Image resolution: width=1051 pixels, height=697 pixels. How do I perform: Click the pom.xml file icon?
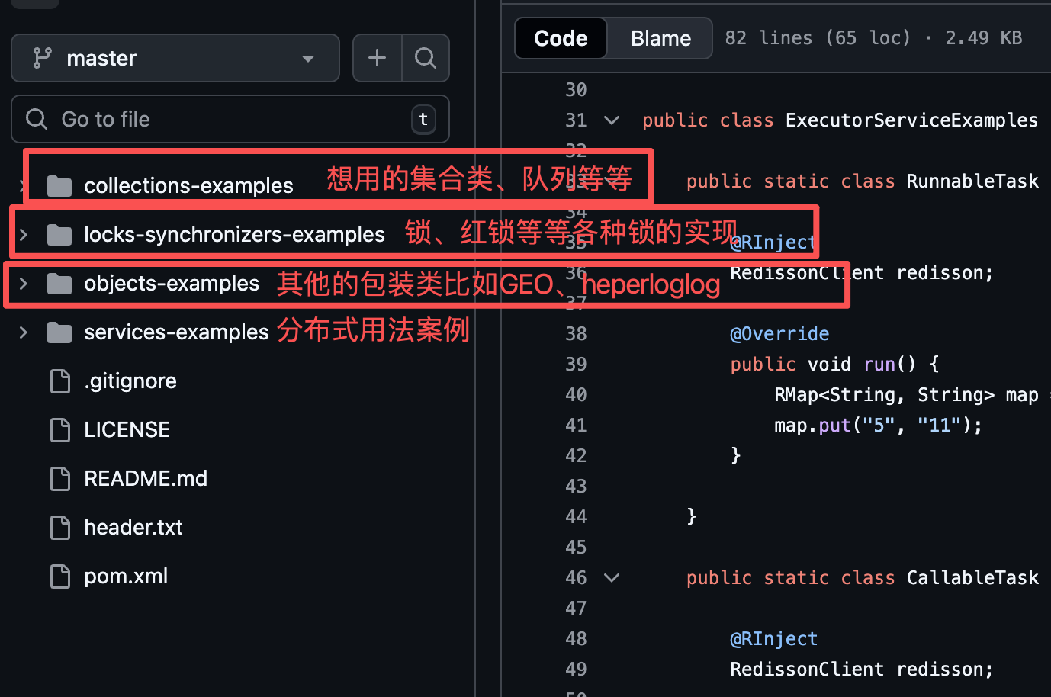(59, 576)
